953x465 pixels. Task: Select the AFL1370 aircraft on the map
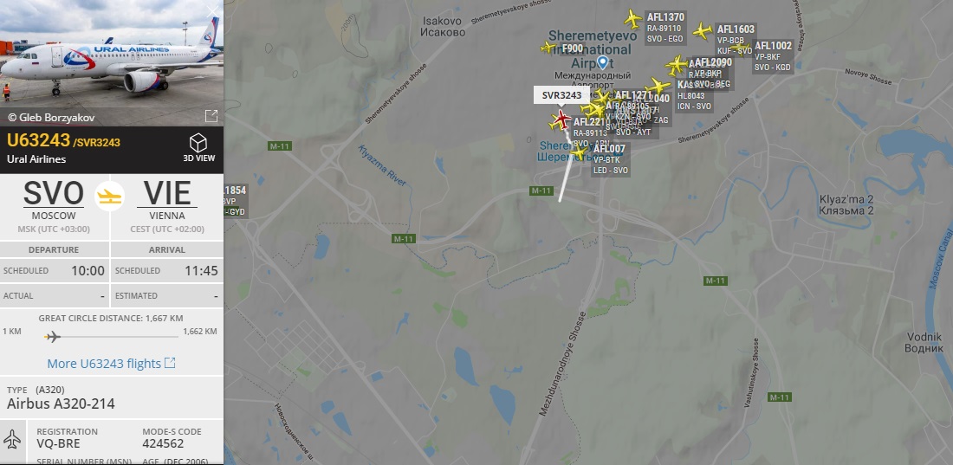click(x=632, y=19)
